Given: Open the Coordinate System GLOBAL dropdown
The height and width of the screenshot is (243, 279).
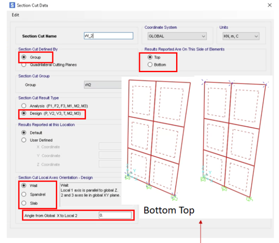Looking at the screenshot, I should pyautogui.click(x=176, y=37).
